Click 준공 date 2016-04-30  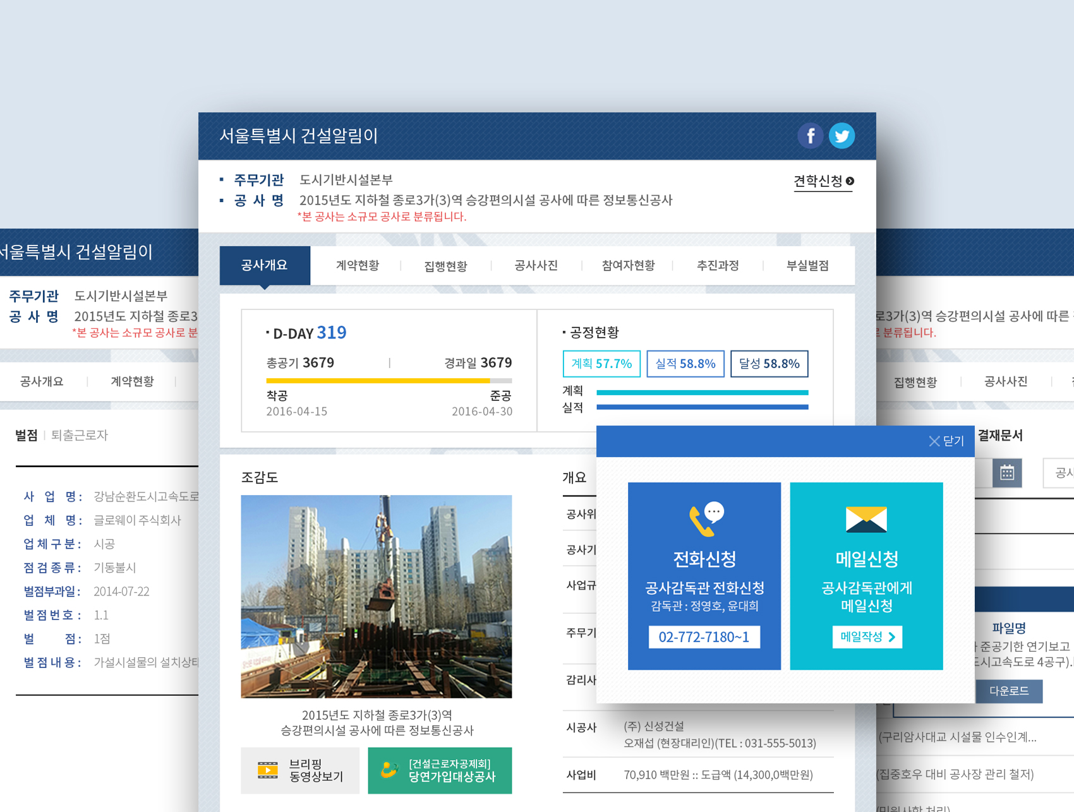482,412
